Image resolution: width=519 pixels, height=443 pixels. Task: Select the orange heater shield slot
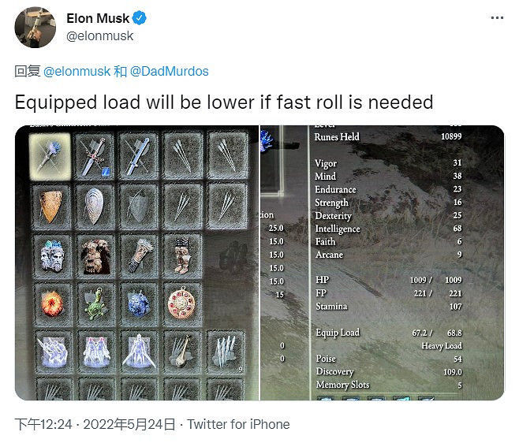(49, 203)
